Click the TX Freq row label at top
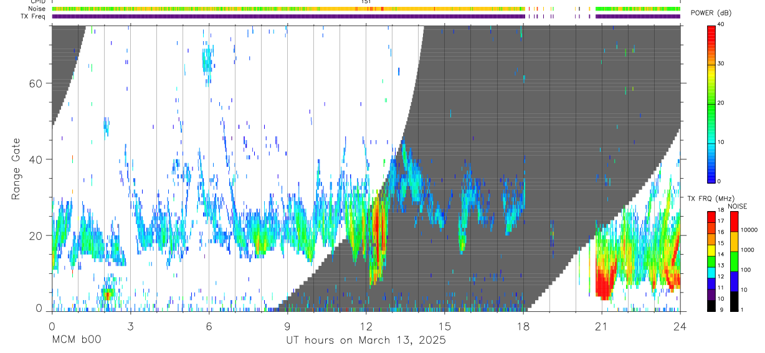 (x=34, y=16)
